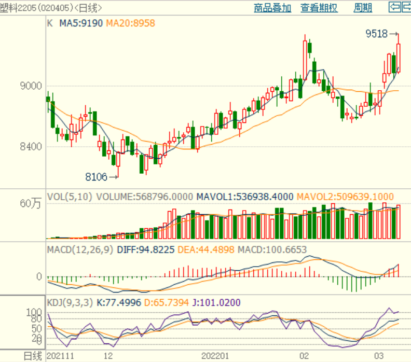Viewport: 411px width, 362px height.
Task: Click the left arrow navigation icon
Action: tap(394, 7)
